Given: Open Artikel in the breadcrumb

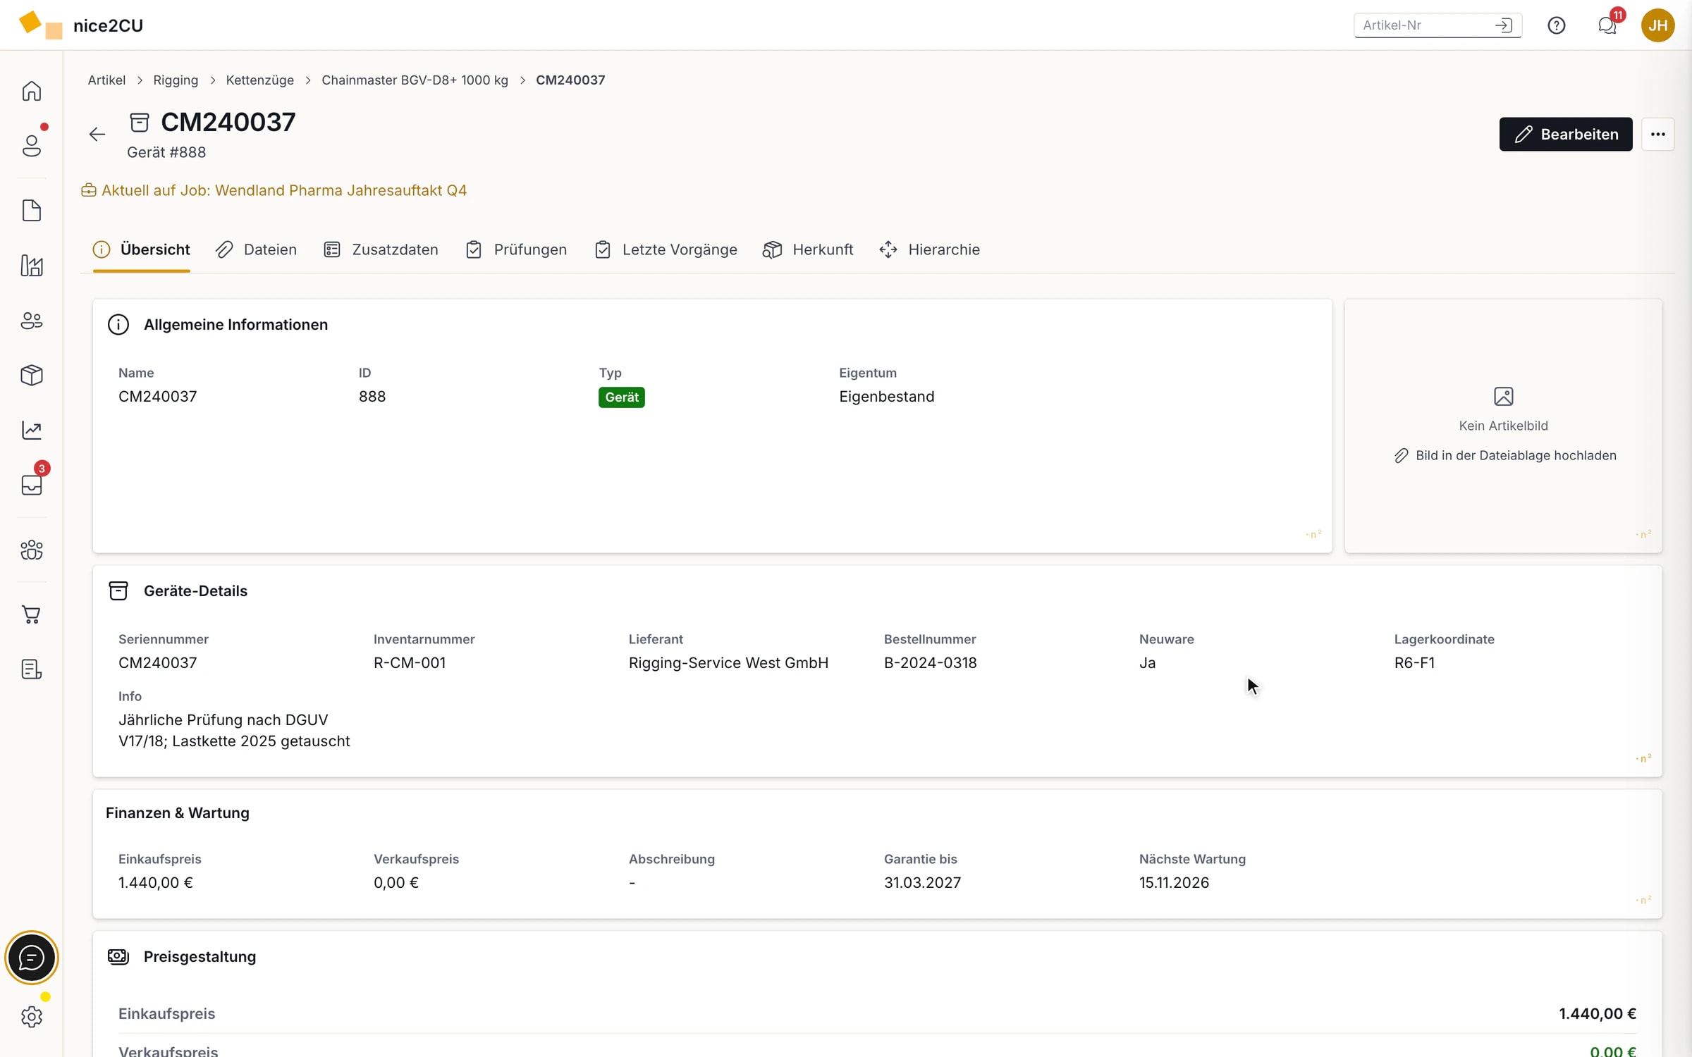Looking at the screenshot, I should (x=106, y=80).
